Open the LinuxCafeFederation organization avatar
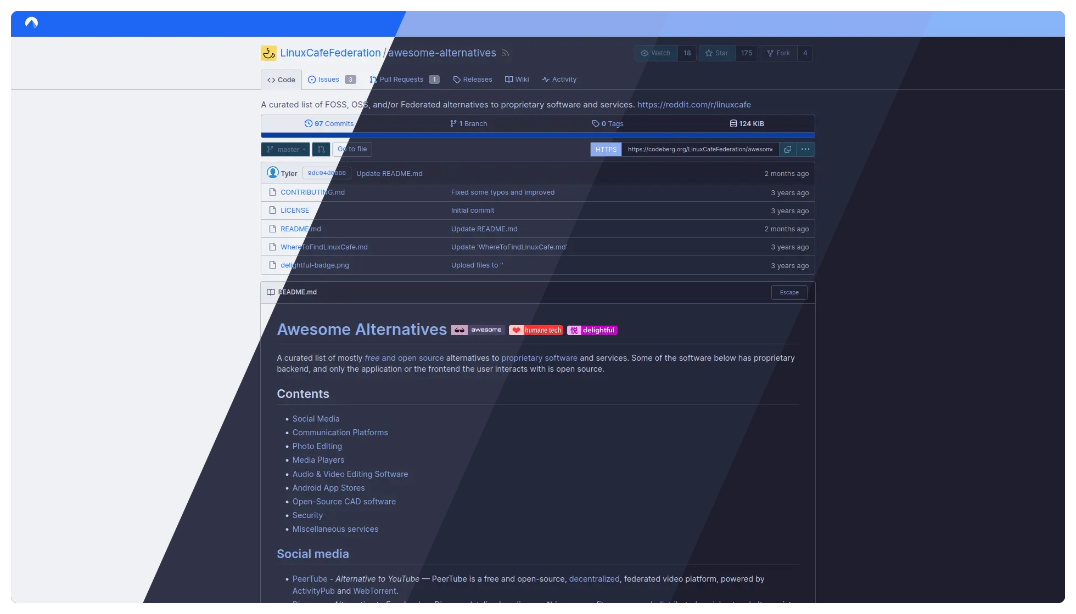Image resolution: width=1076 pixels, height=614 pixels. pyautogui.click(x=268, y=53)
